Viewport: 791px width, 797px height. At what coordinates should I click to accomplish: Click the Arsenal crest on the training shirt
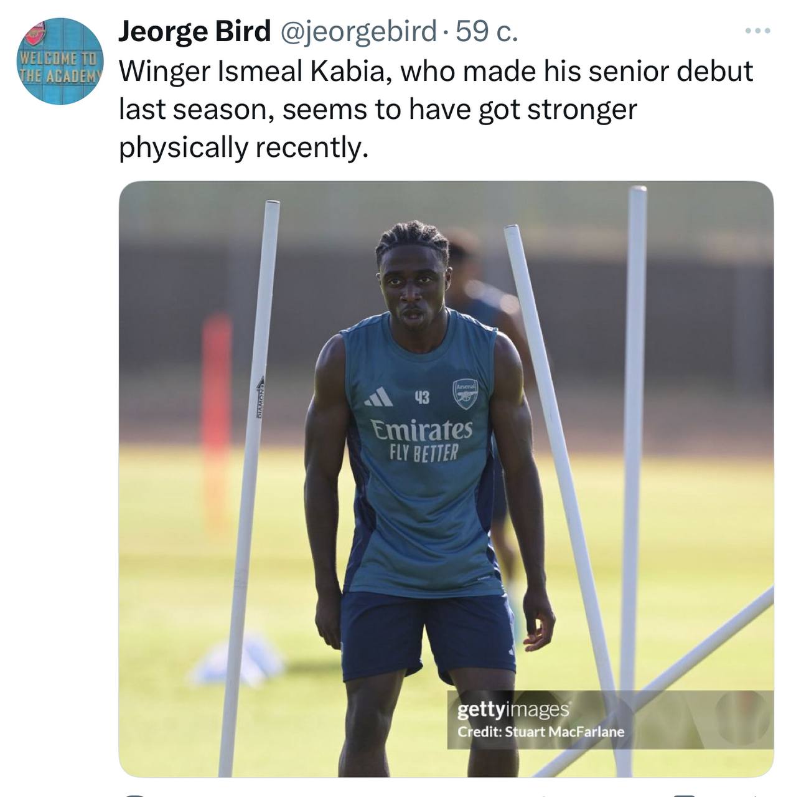465,394
